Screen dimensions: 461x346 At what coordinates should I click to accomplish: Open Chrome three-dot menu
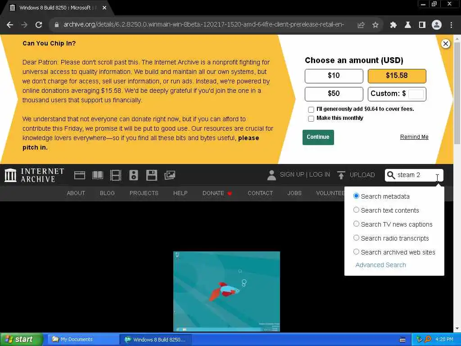click(x=451, y=25)
